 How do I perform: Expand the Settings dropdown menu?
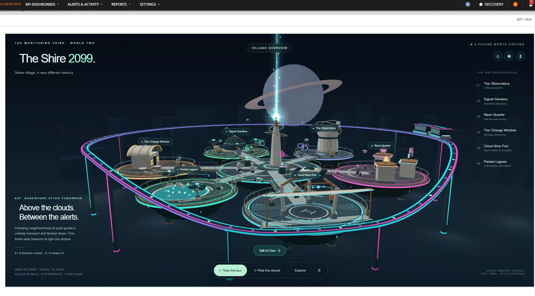tap(150, 4)
